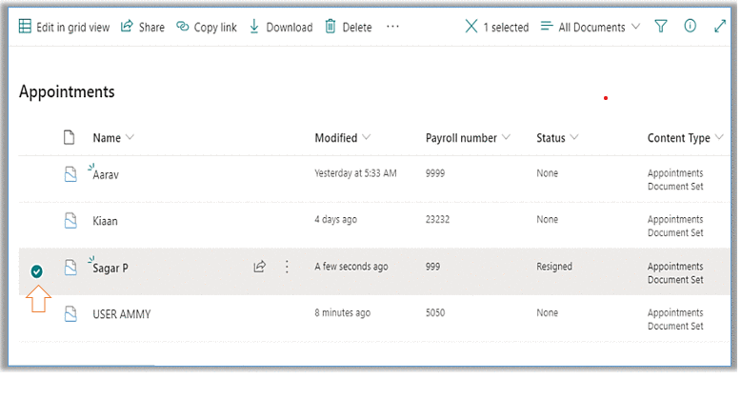Viewport: 741px width, 399px height.
Task: Click the Kiaan row document set icon
Action: [70, 220]
